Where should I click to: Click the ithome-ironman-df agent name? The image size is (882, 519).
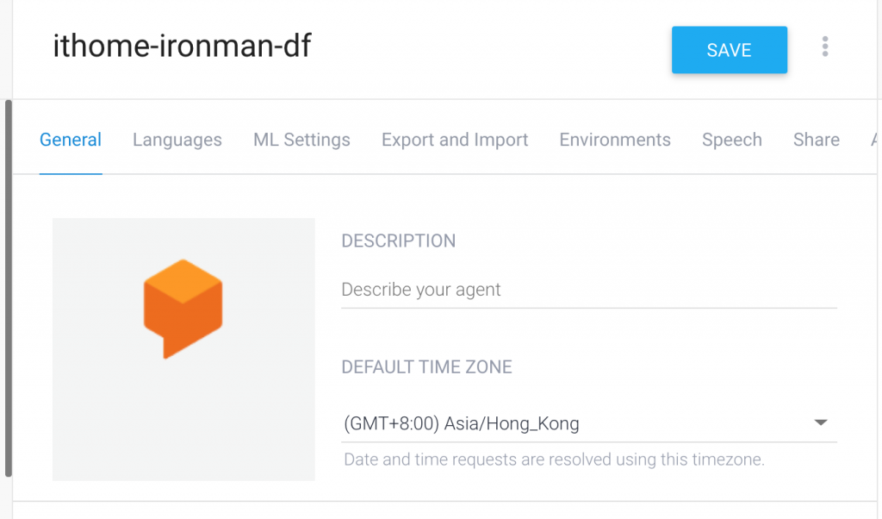182,46
